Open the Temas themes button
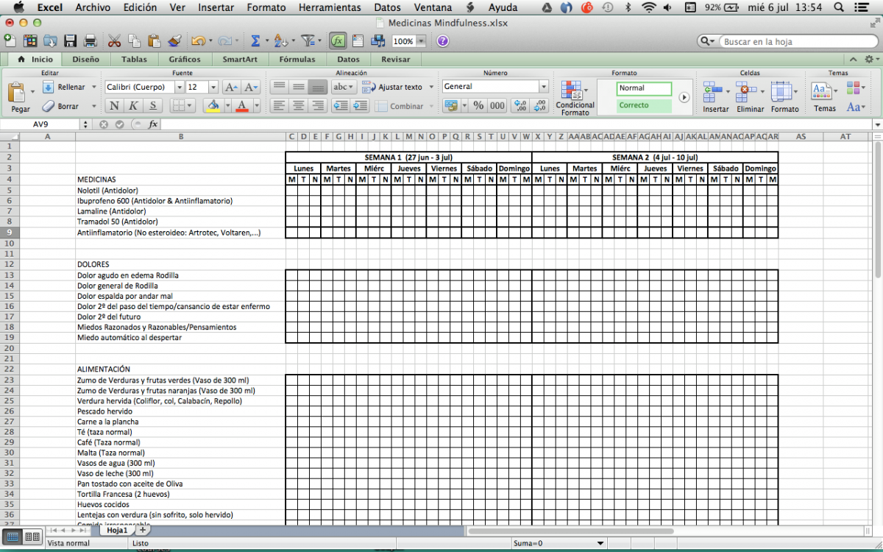883x552 pixels. 825,98
